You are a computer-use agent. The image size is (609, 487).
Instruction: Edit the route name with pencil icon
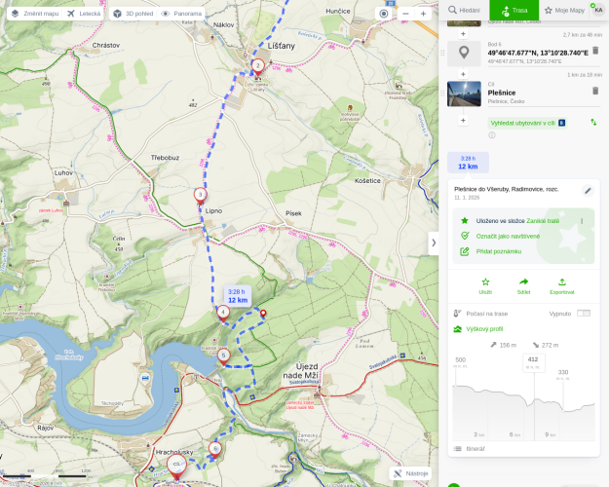[588, 191]
